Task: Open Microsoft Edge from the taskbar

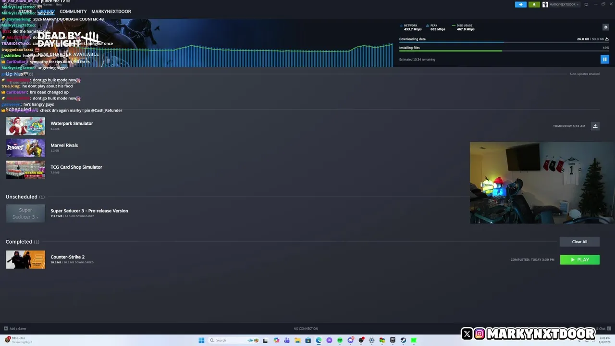Action: pos(319,340)
